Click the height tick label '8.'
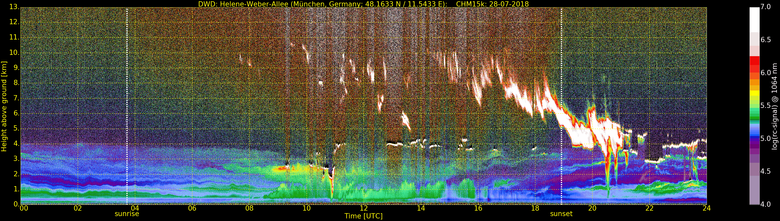 coord(16,83)
